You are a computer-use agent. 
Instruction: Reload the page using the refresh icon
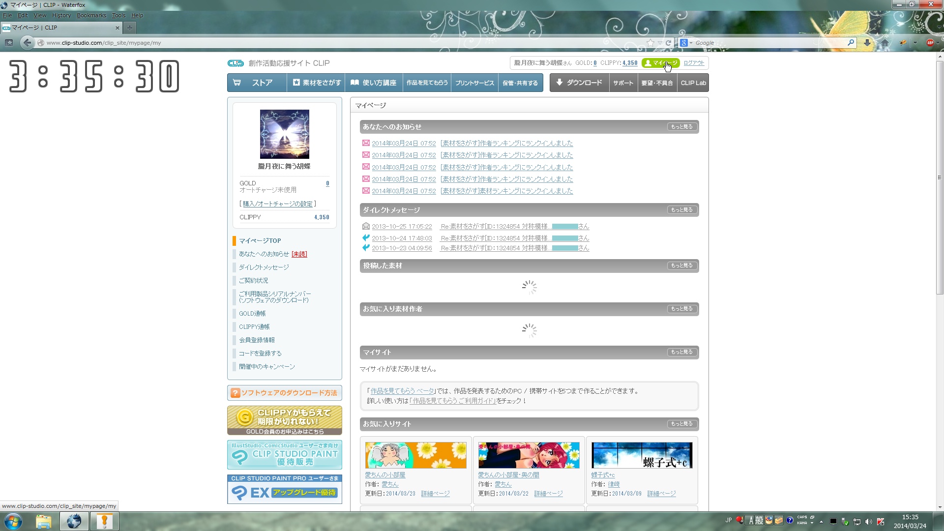pos(668,43)
